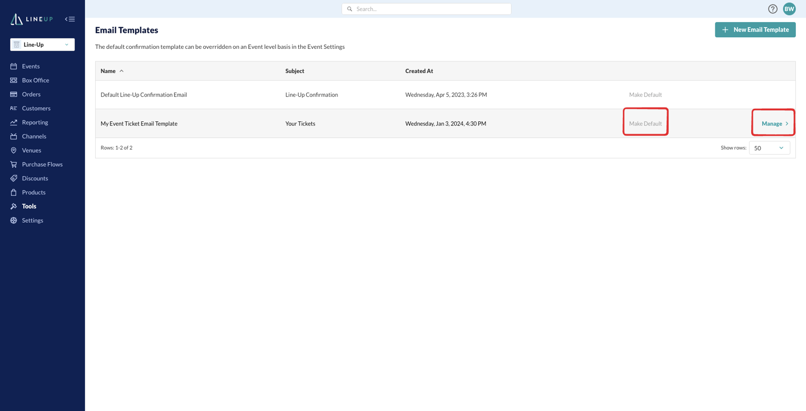The height and width of the screenshot is (411, 806).
Task: Open the Venues menu label
Action: coord(32,150)
